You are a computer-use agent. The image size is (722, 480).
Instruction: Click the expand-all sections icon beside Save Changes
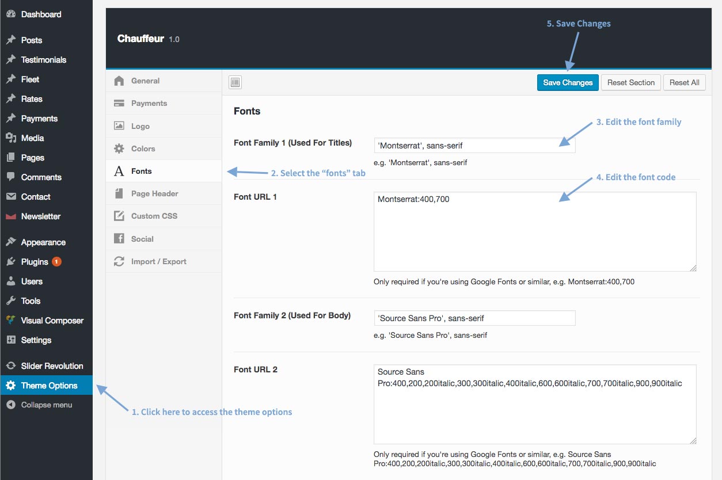tap(235, 82)
